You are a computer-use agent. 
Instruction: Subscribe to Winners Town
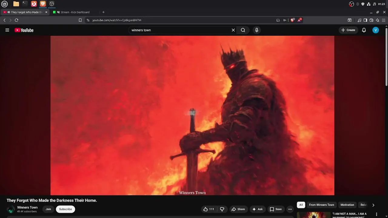[65, 209]
